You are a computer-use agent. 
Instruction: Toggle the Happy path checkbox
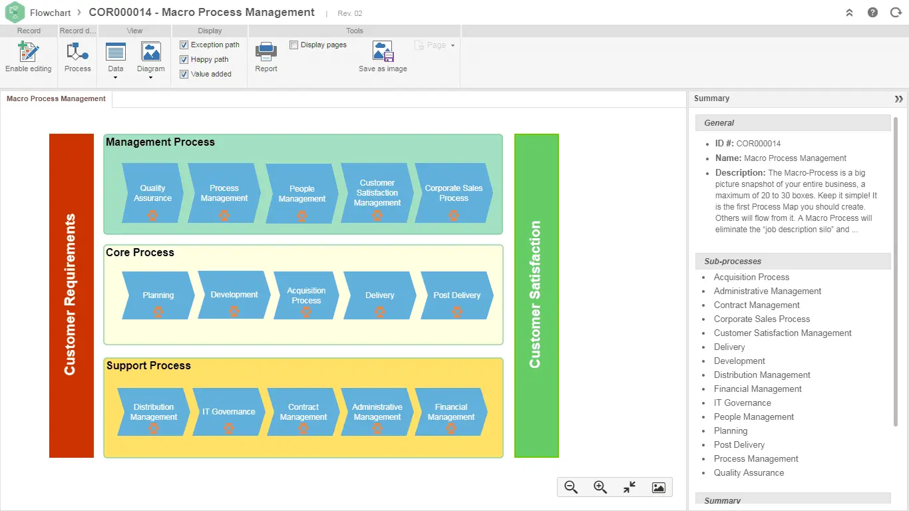coord(184,59)
